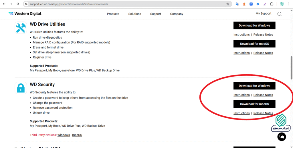Image resolution: width=293 pixels, height=148 pixels.
Task: Expand the Company navigation item
Action: coord(177,14)
